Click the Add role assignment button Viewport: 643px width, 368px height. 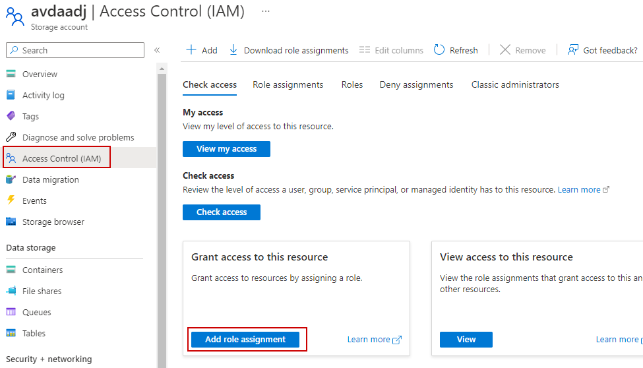pyautogui.click(x=245, y=340)
